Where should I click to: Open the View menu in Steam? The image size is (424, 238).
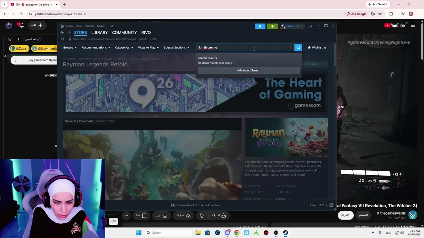tap(79, 26)
